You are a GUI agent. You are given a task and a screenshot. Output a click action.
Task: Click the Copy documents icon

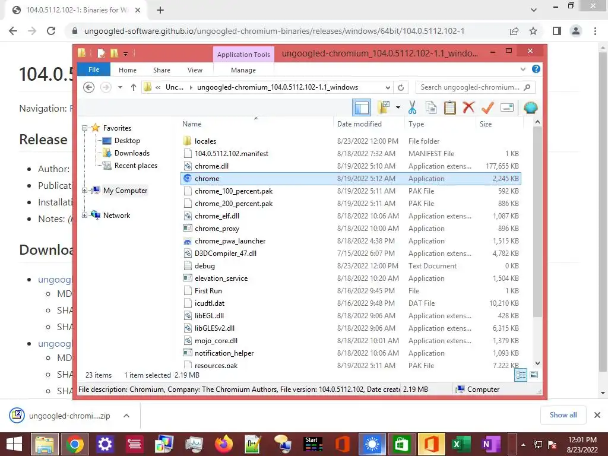431,107
